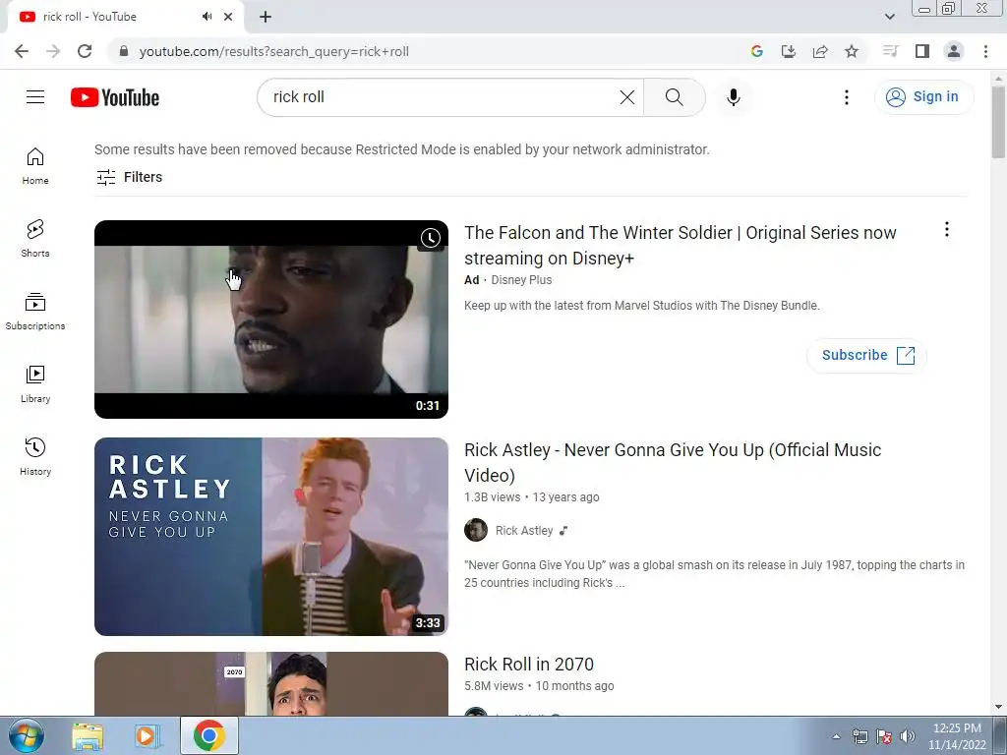
Task: Click the Google icon in the address bar
Action: 756,51
